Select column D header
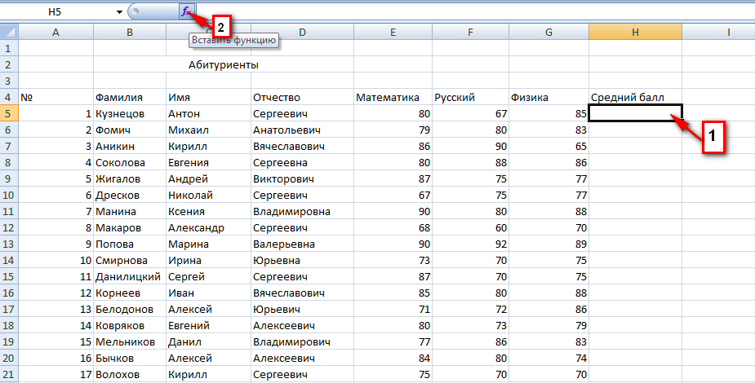This screenshot has width=755, height=383. [302, 33]
